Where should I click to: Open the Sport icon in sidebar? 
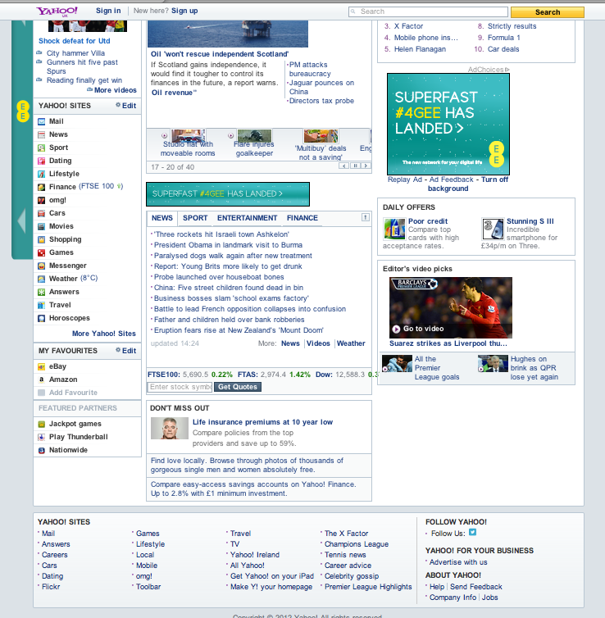click(x=41, y=148)
